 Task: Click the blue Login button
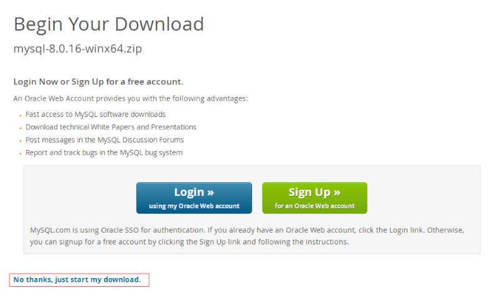(x=194, y=198)
